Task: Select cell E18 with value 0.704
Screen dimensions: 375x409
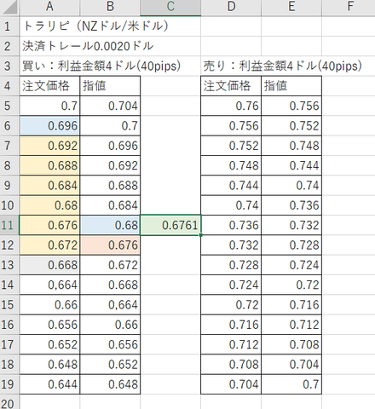Action: coord(291,364)
